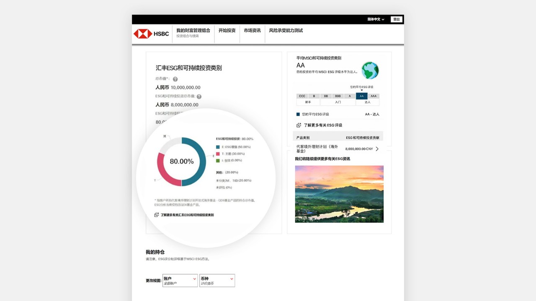Image resolution: width=536 pixels, height=301 pixels.
Task: Click navy 您的平均ESG评级 legend swatch
Action: 298,114
